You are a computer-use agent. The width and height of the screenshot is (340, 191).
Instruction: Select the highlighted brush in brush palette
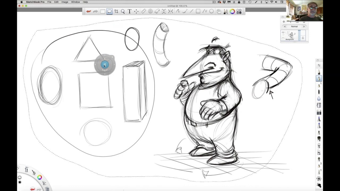(319, 78)
